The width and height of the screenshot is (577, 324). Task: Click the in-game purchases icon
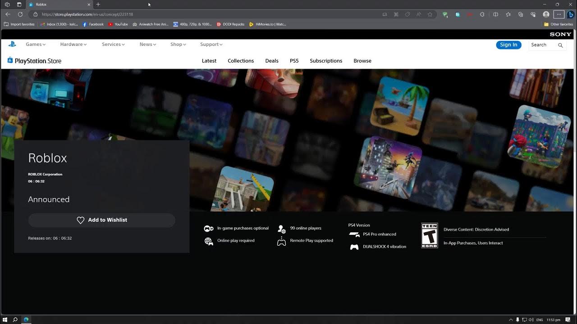coord(209,229)
